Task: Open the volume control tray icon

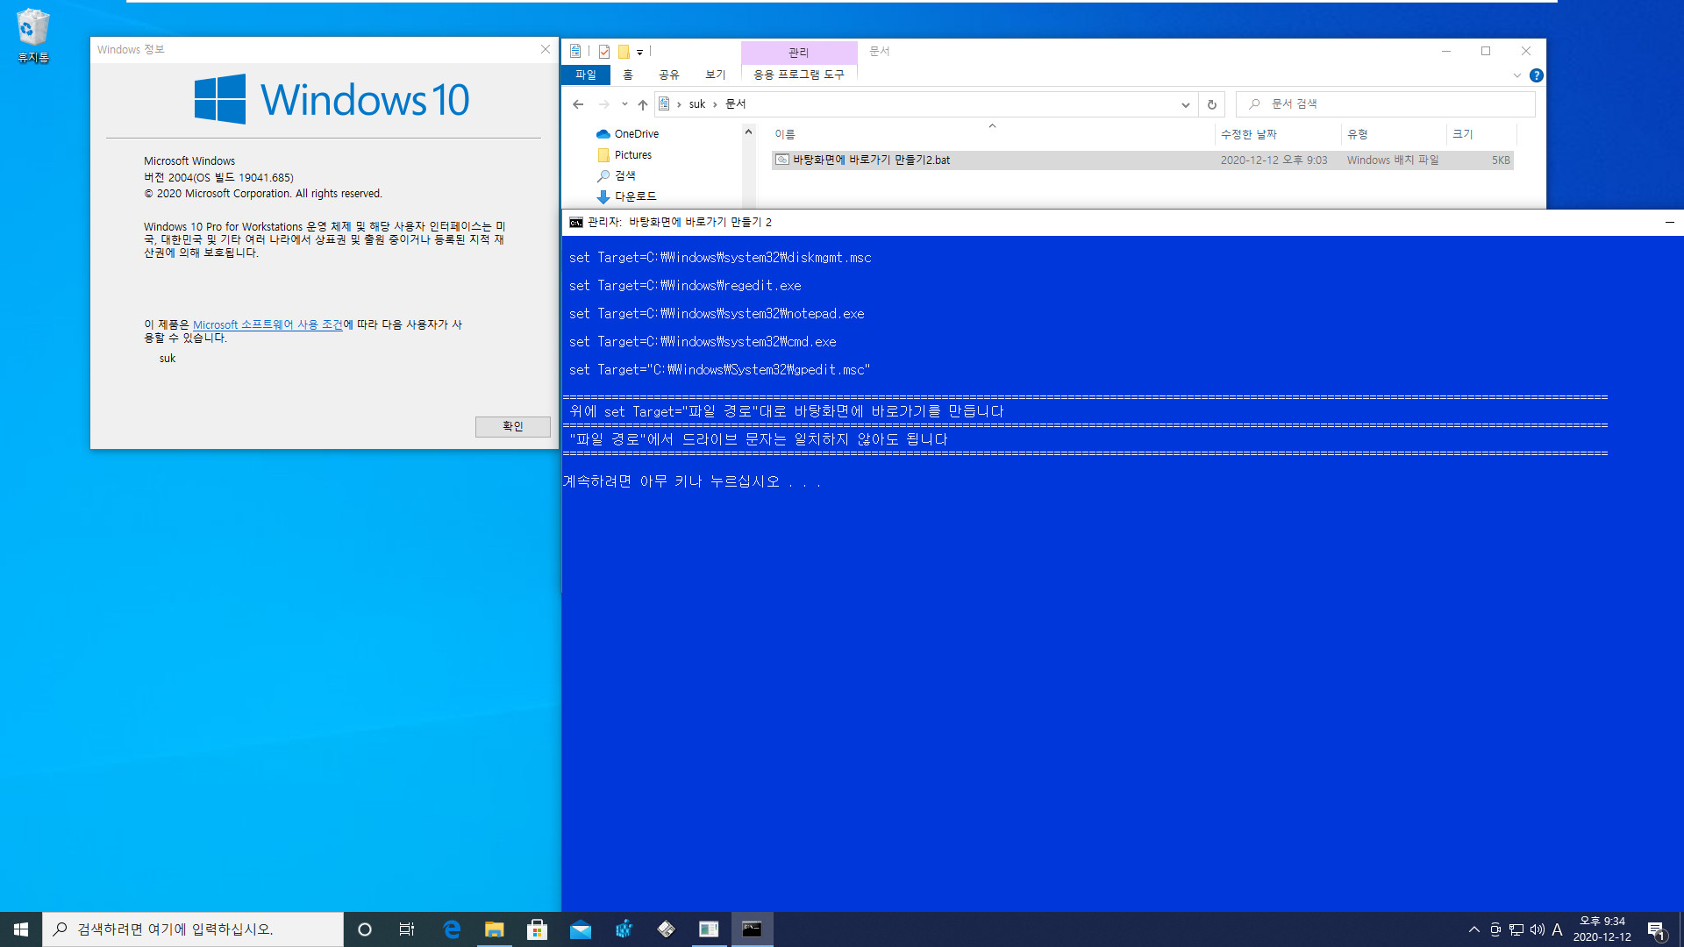Action: point(1538,929)
